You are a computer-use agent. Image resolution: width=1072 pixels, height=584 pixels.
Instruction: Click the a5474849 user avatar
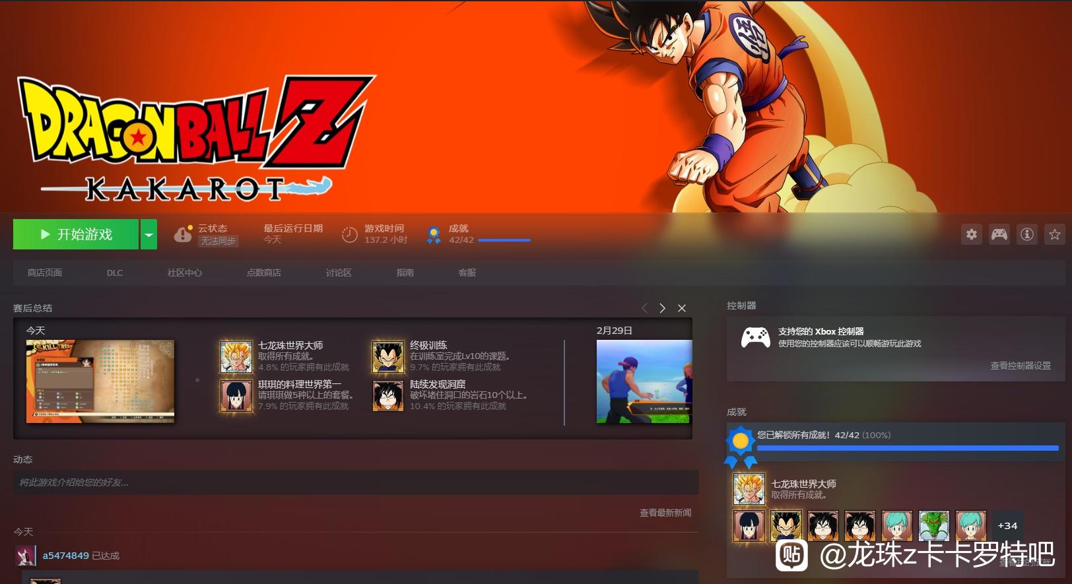(26, 556)
